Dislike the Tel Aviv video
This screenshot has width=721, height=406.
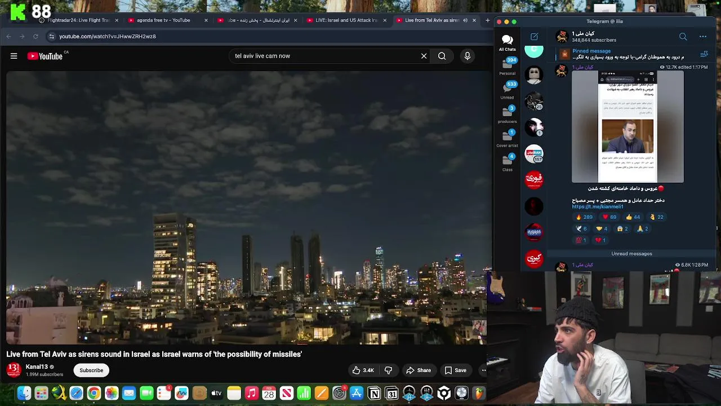tap(388, 370)
